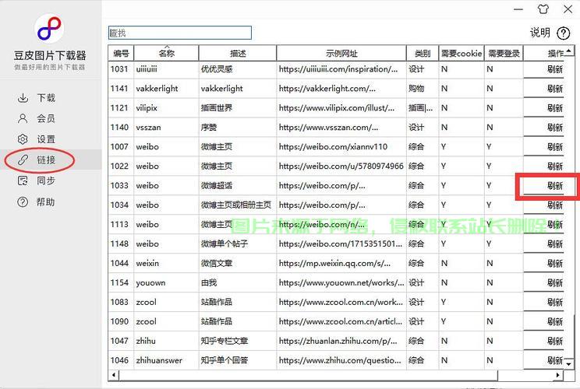This screenshot has width=580, height=389.
Task: Click 刷新 for row 1121 vilipix
Action: pyautogui.click(x=555, y=108)
